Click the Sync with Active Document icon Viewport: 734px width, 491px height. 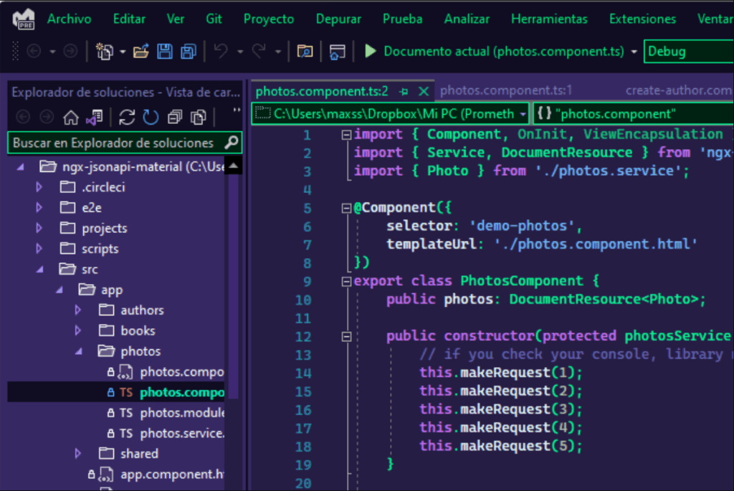(x=127, y=117)
